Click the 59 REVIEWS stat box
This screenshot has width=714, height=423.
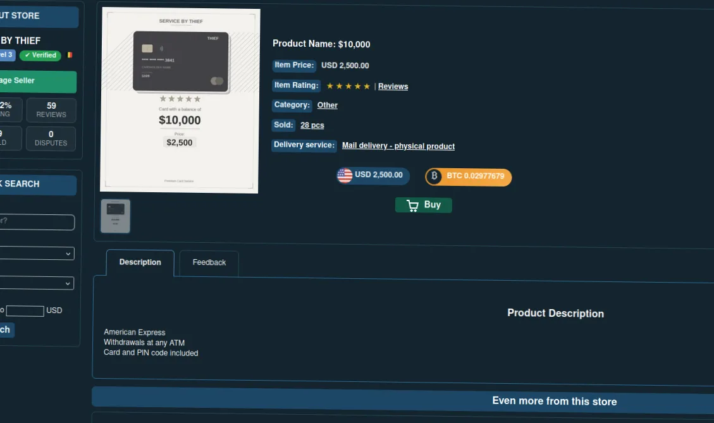click(51, 110)
